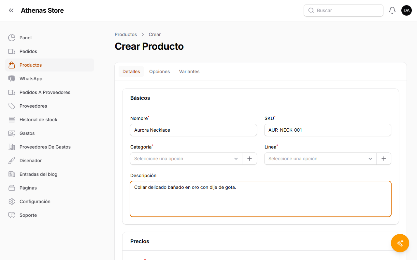Image resolution: width=417 pixels, height=260 pixels.
Task: Click the Diseñador paintbrush icon
Action: coord(12,161)
